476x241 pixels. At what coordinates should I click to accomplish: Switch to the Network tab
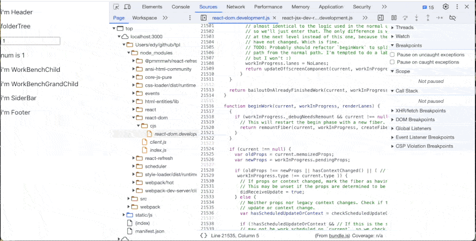tap(236, 6)
